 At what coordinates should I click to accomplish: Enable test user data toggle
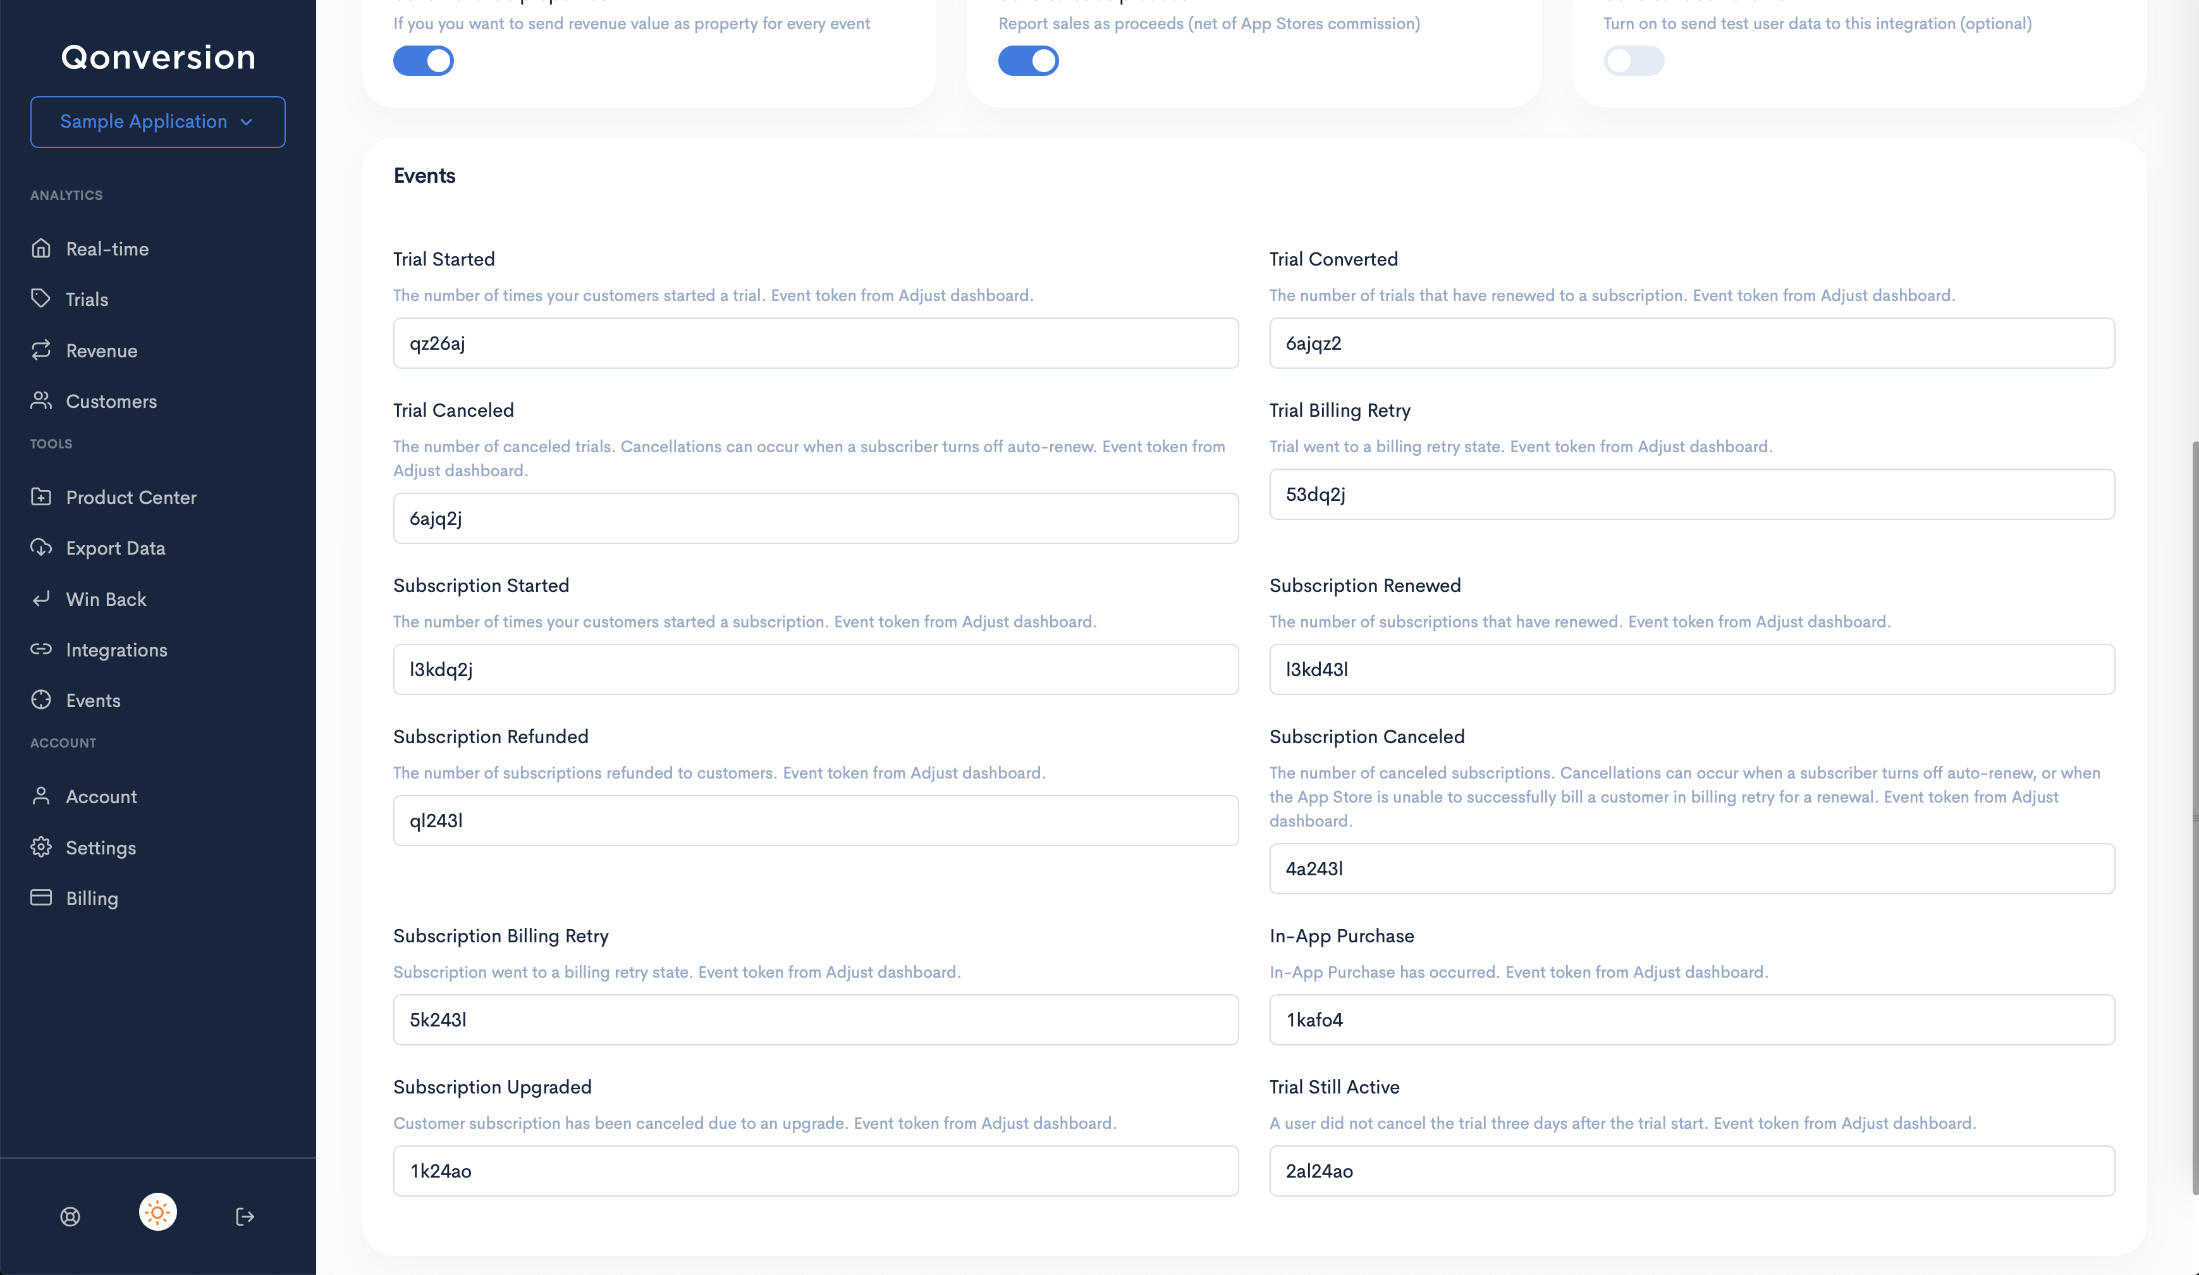[x=1634, y=61]
